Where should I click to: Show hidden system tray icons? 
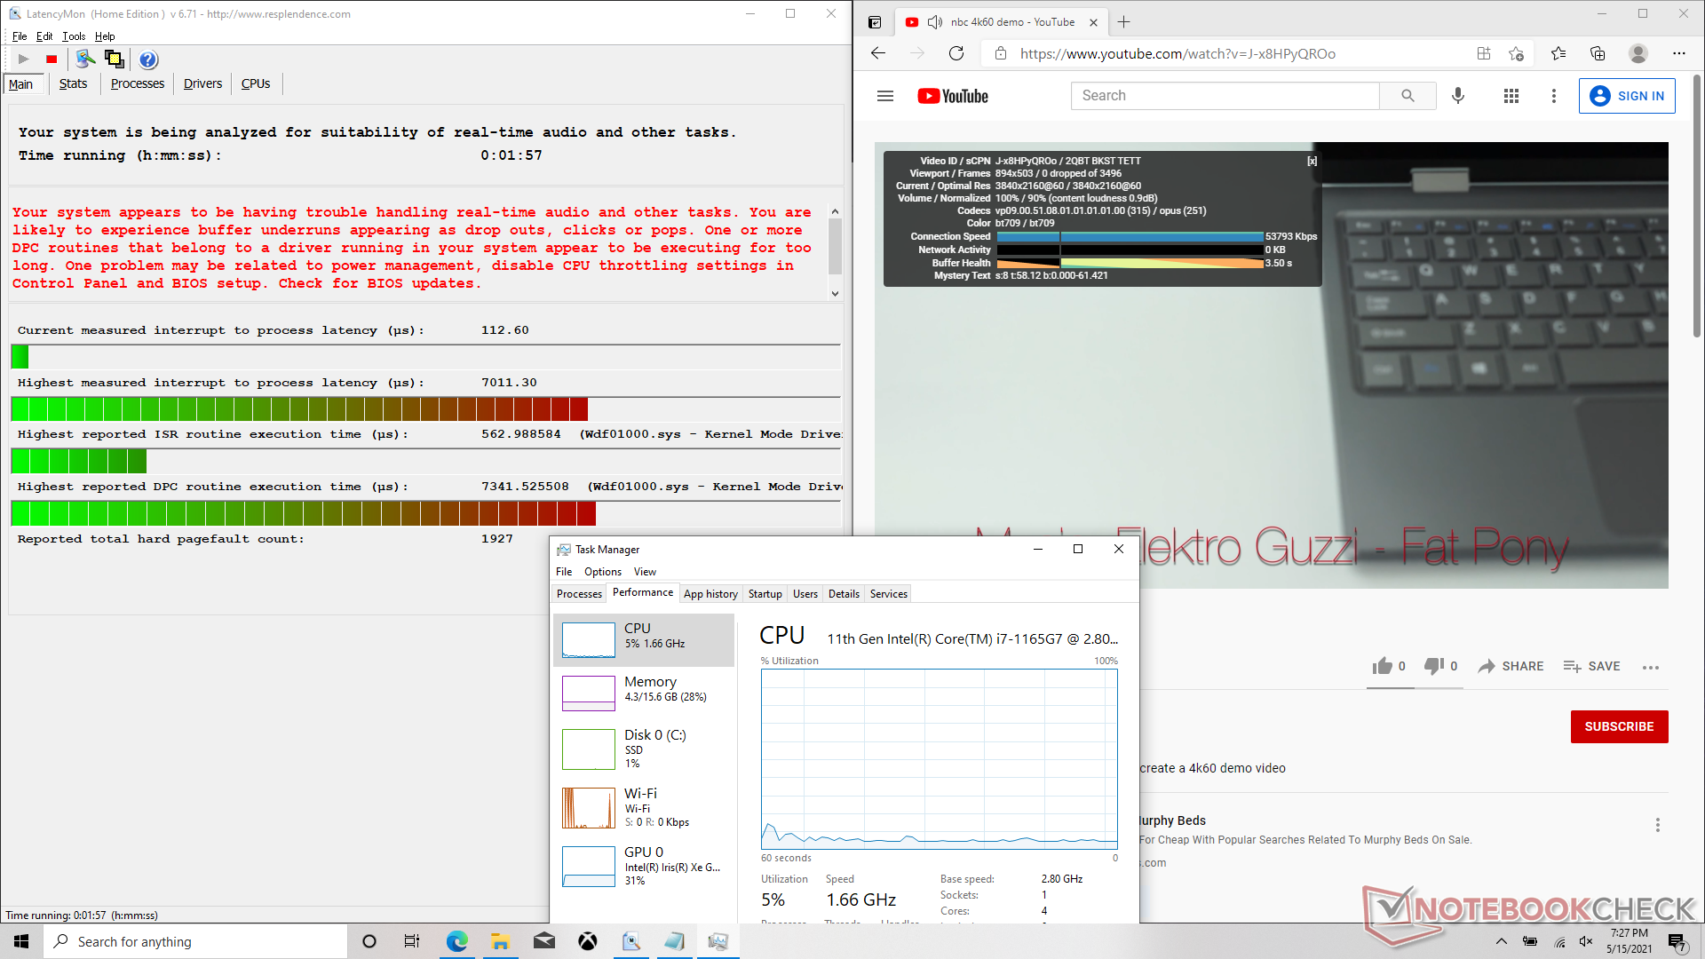[1501, 941]
